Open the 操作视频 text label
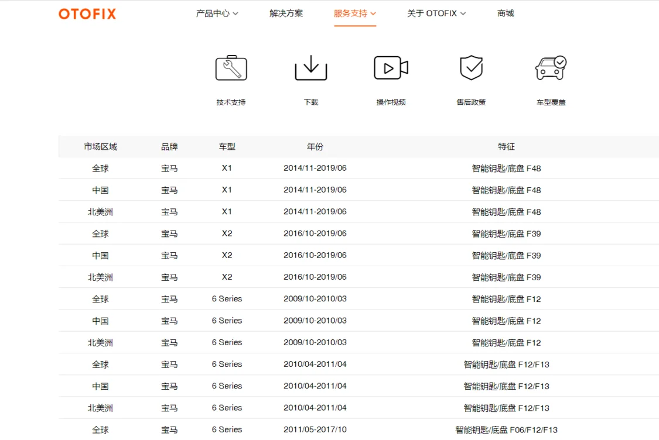Viewport: 659px width, 440px height. (391, 102)
